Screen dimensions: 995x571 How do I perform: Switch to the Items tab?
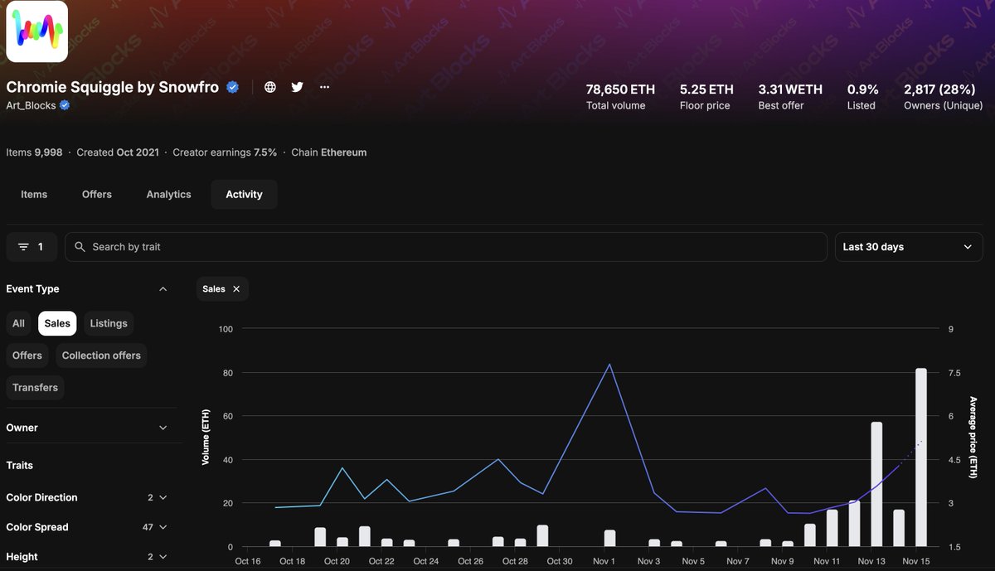point(34,194)
